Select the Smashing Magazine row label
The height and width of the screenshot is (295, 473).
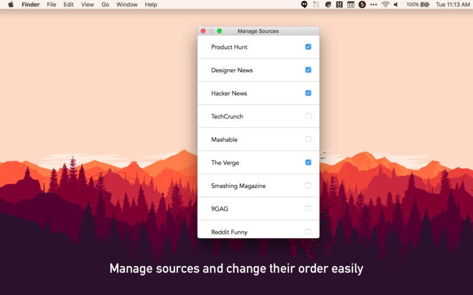238,186
